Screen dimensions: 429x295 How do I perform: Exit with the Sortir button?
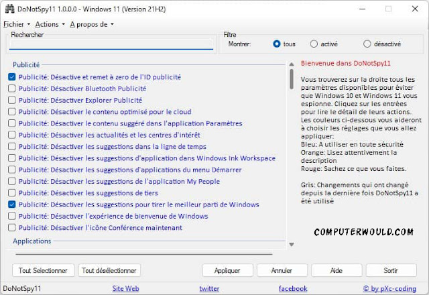[x=391, y=270]
